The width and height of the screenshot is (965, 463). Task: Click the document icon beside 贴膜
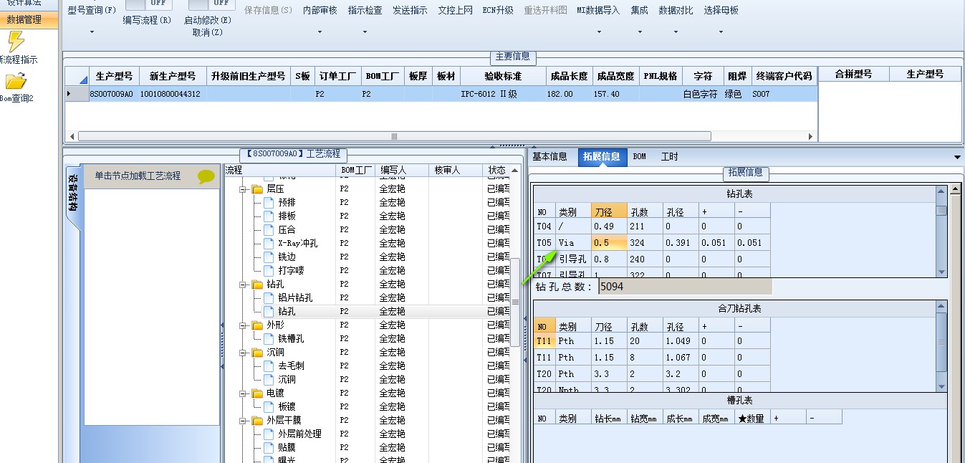(269, 448)
